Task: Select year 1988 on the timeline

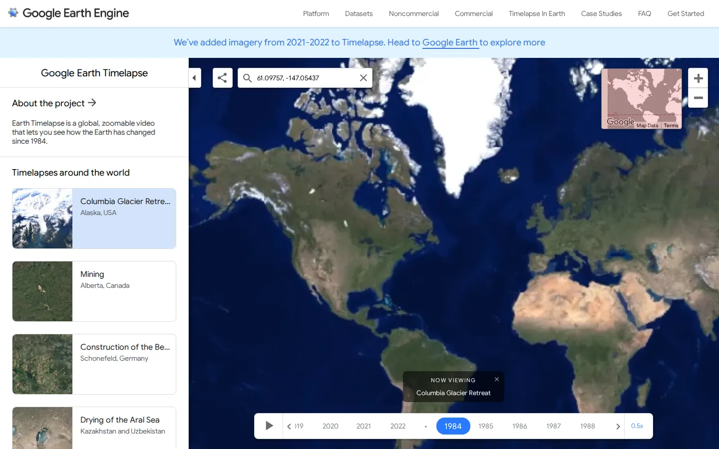Action: point(588,426)
